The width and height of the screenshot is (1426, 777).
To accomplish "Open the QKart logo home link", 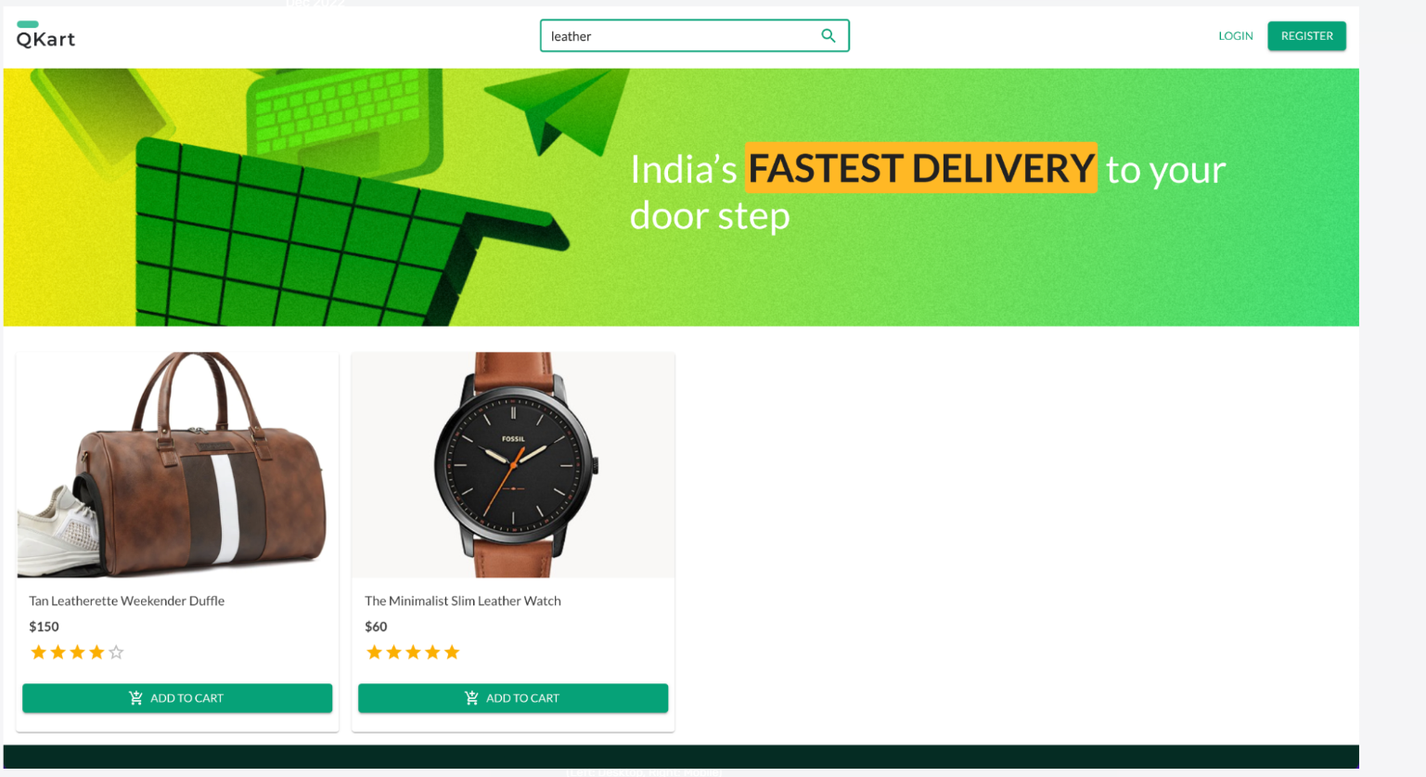I will (x=45, y=35).
